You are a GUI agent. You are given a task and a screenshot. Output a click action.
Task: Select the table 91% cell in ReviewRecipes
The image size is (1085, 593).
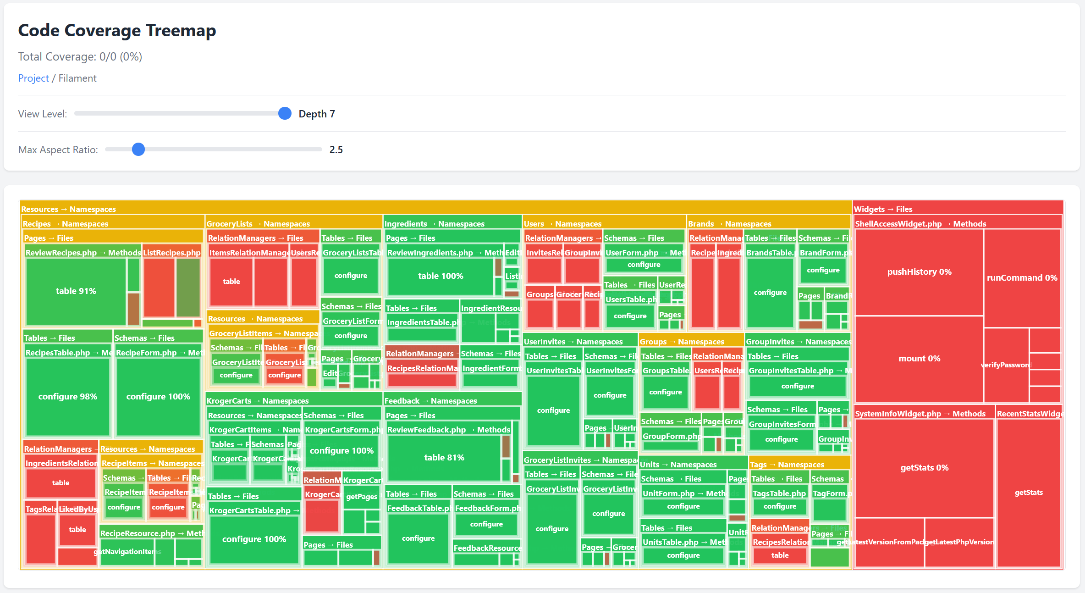[x=76, y=291]
